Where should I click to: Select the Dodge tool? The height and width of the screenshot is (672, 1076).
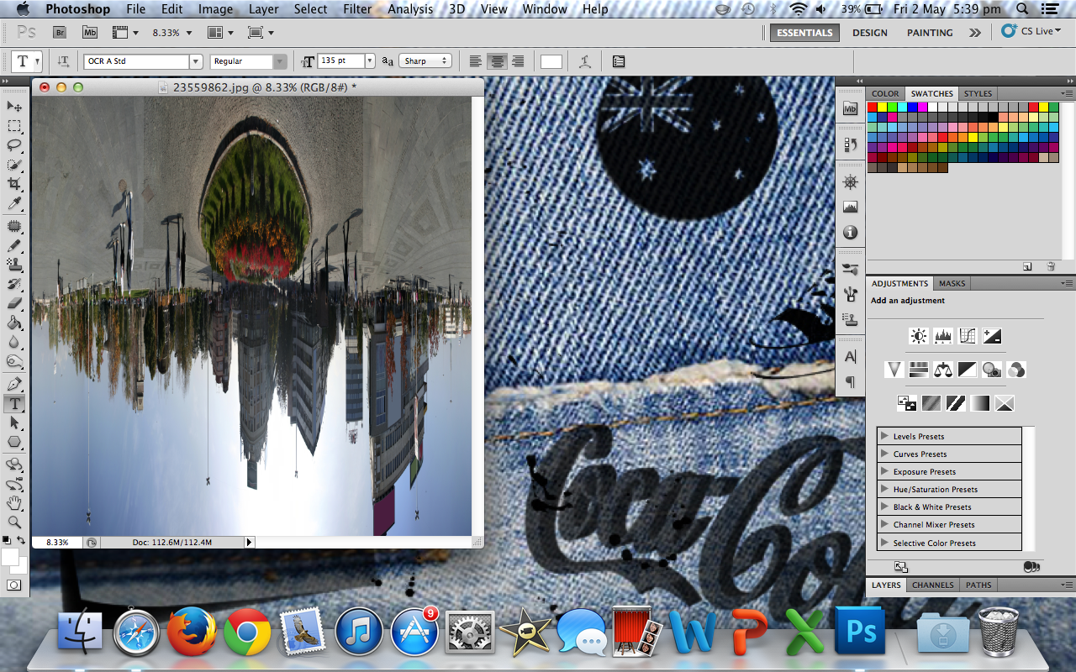pos(14,361)
